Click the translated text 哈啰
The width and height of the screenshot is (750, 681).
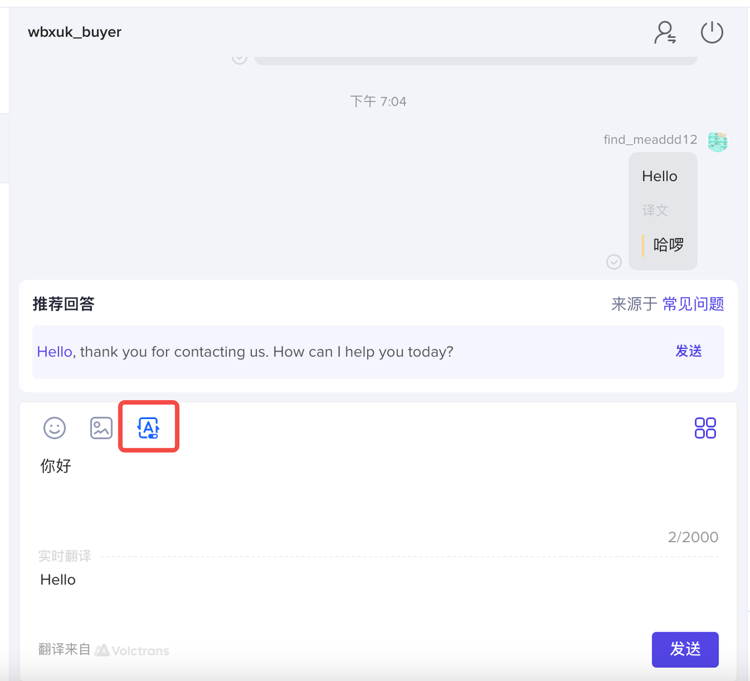[669, 245]
